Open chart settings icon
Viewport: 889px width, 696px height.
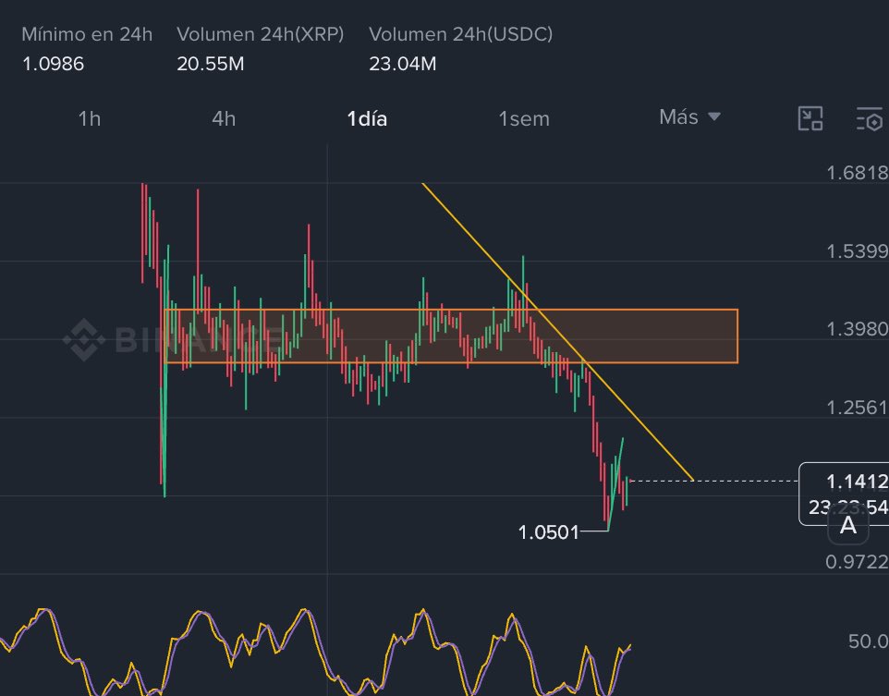pos(871,118)
